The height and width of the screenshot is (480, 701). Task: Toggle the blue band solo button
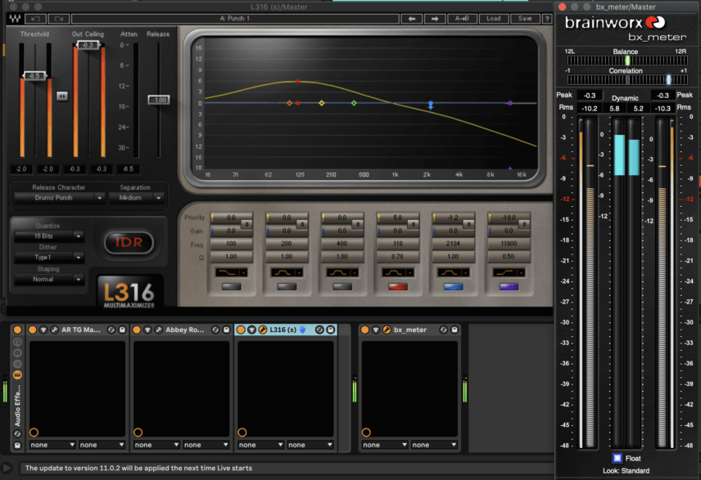tap(453, 287)
